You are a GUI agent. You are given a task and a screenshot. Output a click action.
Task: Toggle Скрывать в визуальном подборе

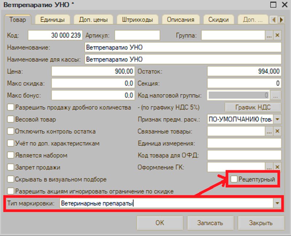(11, 179)
